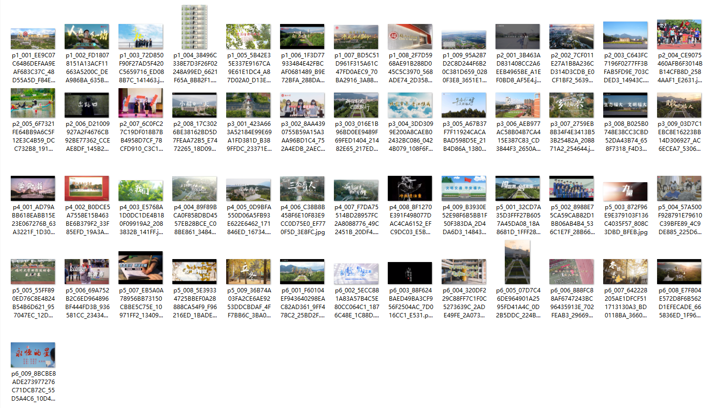The height and width of the screenshot is (408, 708).
Task: Select tall aerial thumbnail p6_005_07D7C4
Action: (518, 262)
